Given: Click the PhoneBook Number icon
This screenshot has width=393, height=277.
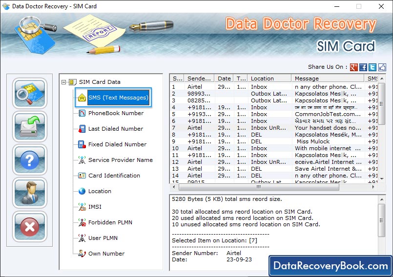Looking at the screenshot, I should (x=82, y=113).
